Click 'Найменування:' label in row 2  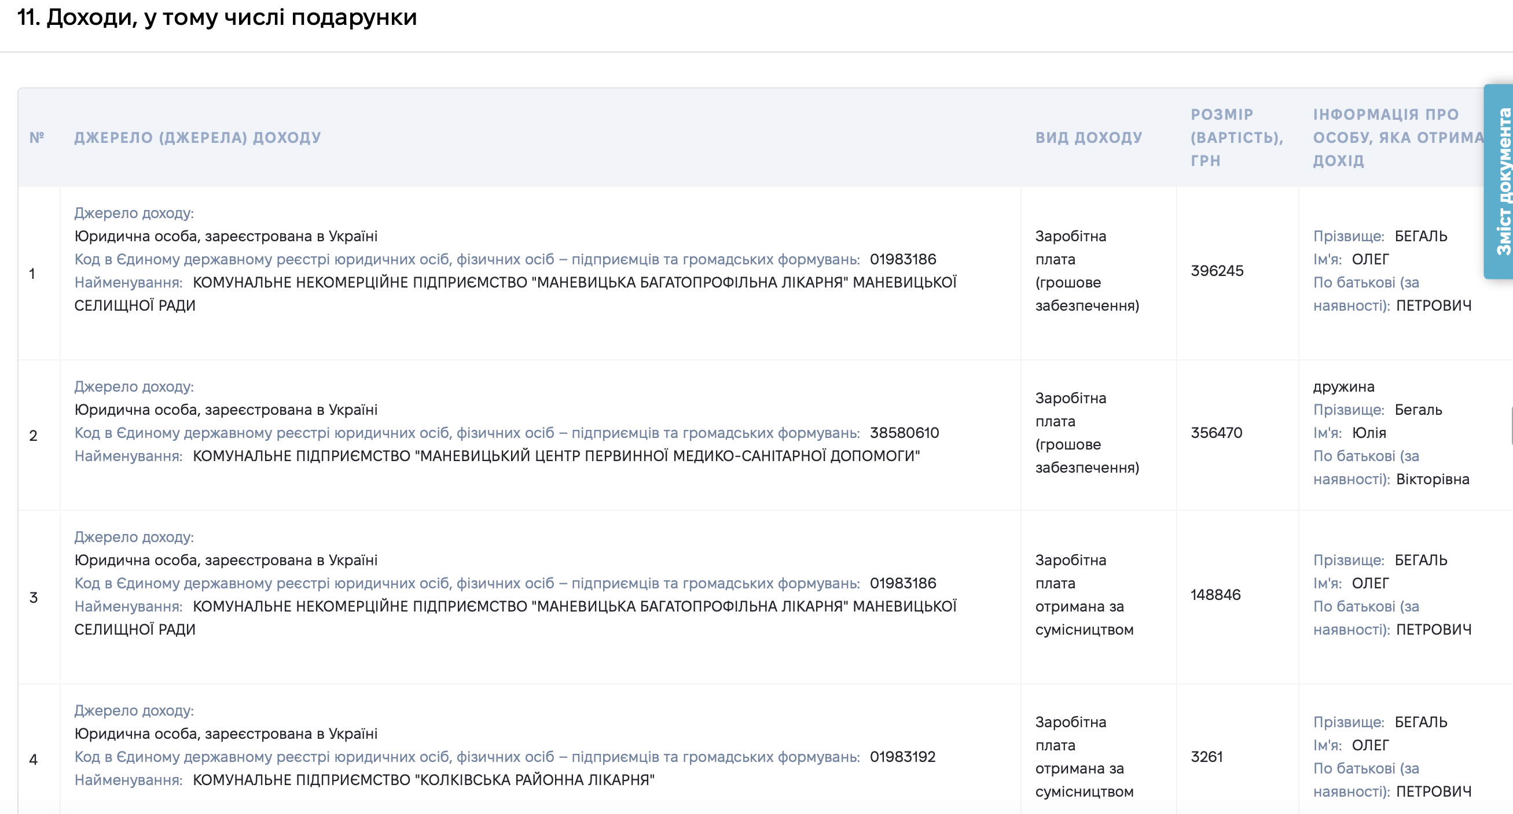(128, 456)
